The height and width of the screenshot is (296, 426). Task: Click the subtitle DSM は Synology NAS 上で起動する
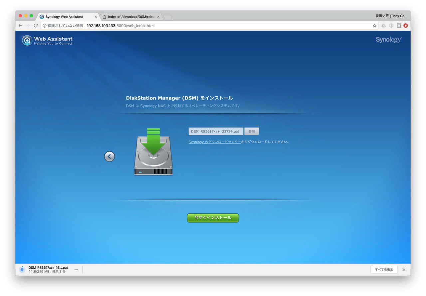[x=183, y=106]
